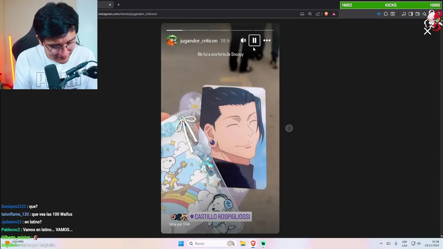The image size is (443, 249).
Task: Click the zoom magnifier icon in address bar
Action: click(x=310, y=14)
